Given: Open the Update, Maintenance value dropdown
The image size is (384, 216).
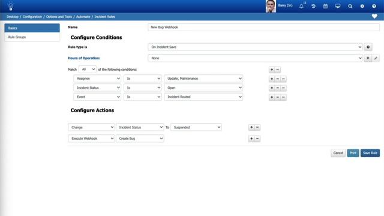Looking at the screenshot, I should [203, 79].
